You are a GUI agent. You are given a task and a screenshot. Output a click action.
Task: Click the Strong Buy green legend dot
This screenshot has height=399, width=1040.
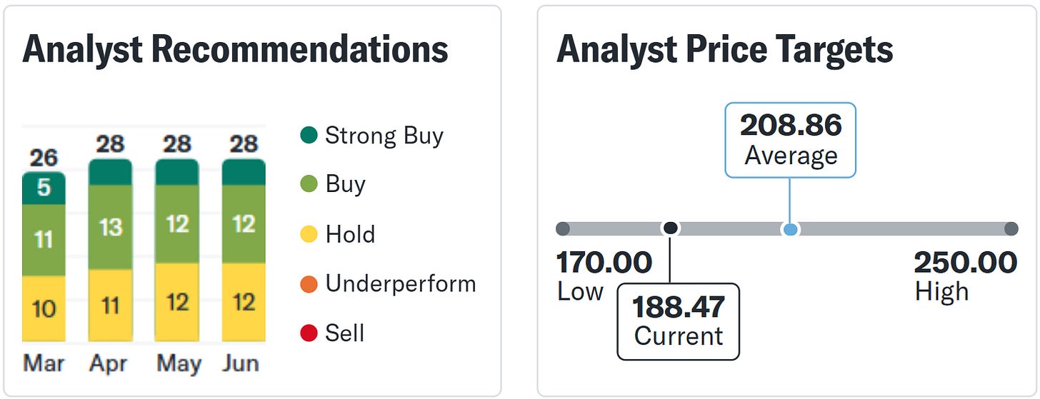coord(309,135)
